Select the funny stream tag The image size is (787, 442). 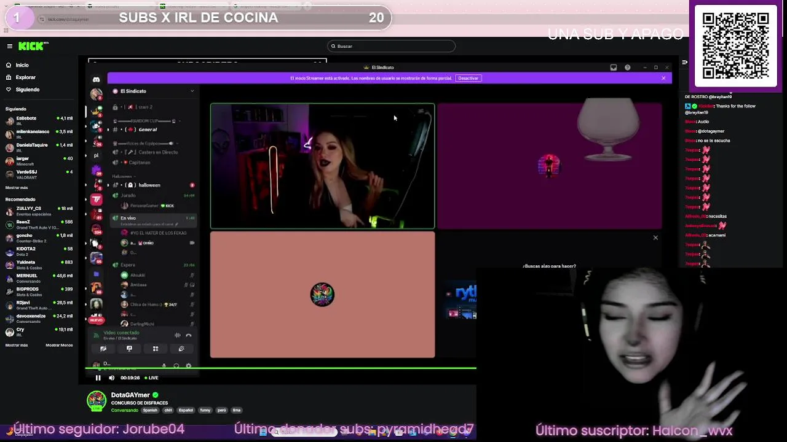click(205, 410)
